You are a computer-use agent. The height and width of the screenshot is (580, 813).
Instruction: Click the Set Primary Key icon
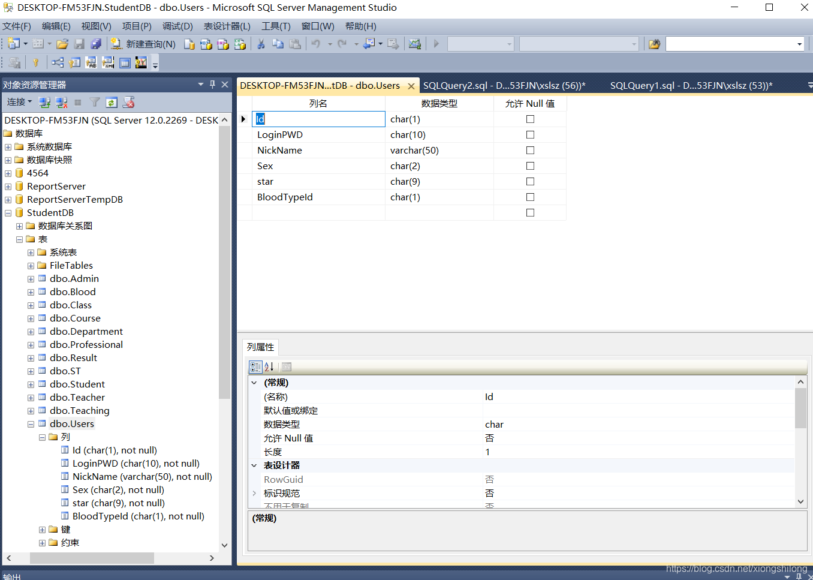(x=36, y=62)
